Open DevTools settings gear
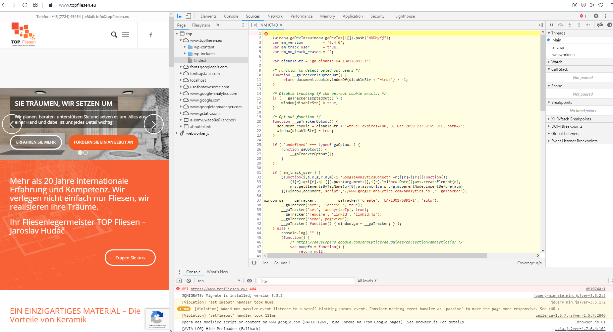Screen dimensions: 613x332 point(596,16)
